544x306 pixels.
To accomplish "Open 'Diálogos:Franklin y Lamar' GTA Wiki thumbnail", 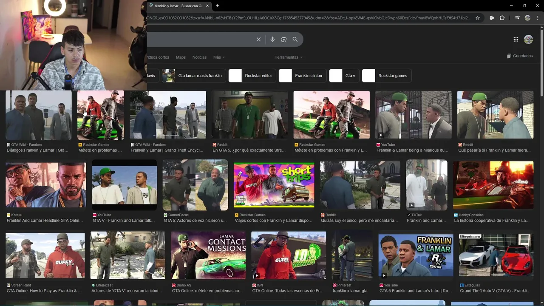I will click(x=39, y=116).
